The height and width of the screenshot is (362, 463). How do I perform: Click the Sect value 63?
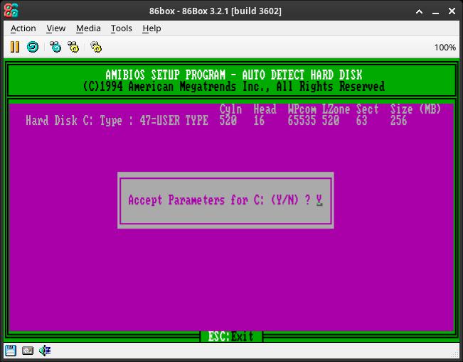(x=362, y=120)
